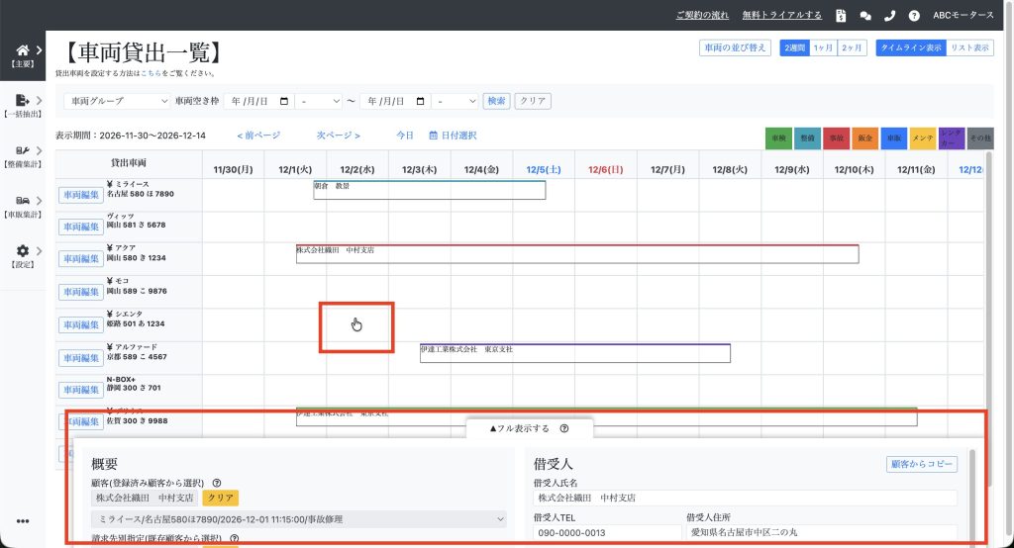
Task: Open the 車販集計 car sidebar icon
Action: pos(23,201)
